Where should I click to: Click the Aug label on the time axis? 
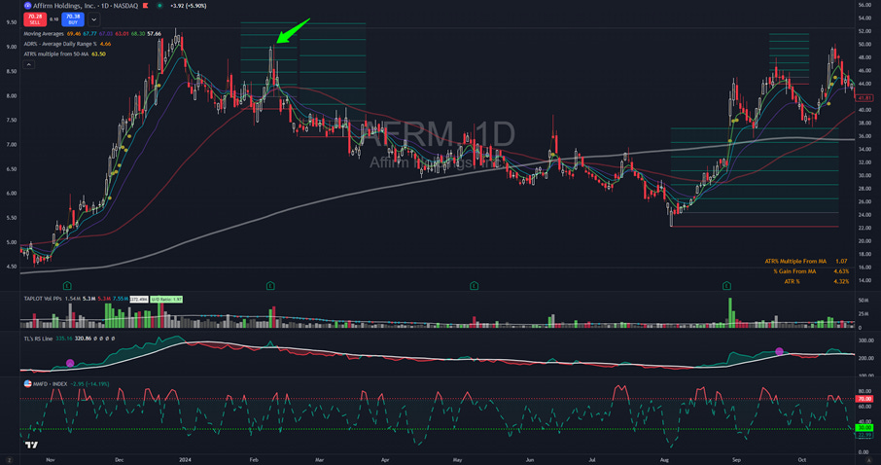pos(665,460)
